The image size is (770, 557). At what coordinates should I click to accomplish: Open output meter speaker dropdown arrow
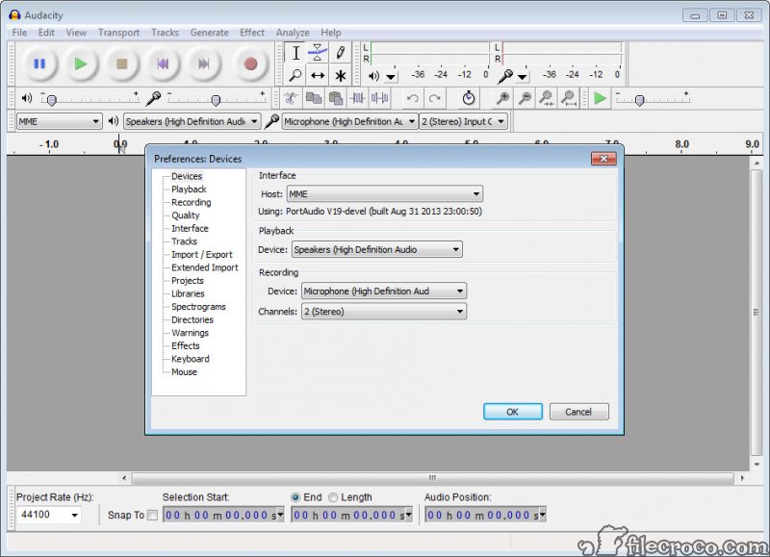click(x=391, y=77)
